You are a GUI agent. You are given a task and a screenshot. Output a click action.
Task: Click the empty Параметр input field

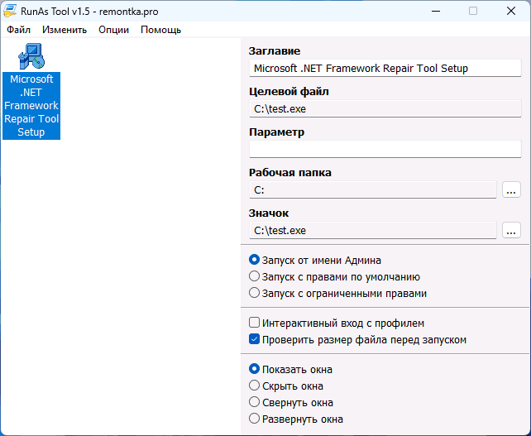(x=385, y=149)
